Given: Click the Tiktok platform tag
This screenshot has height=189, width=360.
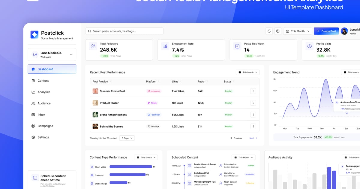Looking at the screenshot, I should (152, 103).
